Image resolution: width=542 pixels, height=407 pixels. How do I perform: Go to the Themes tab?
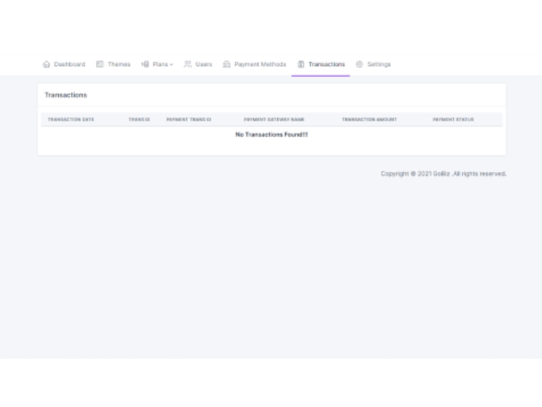click(113, 65)
